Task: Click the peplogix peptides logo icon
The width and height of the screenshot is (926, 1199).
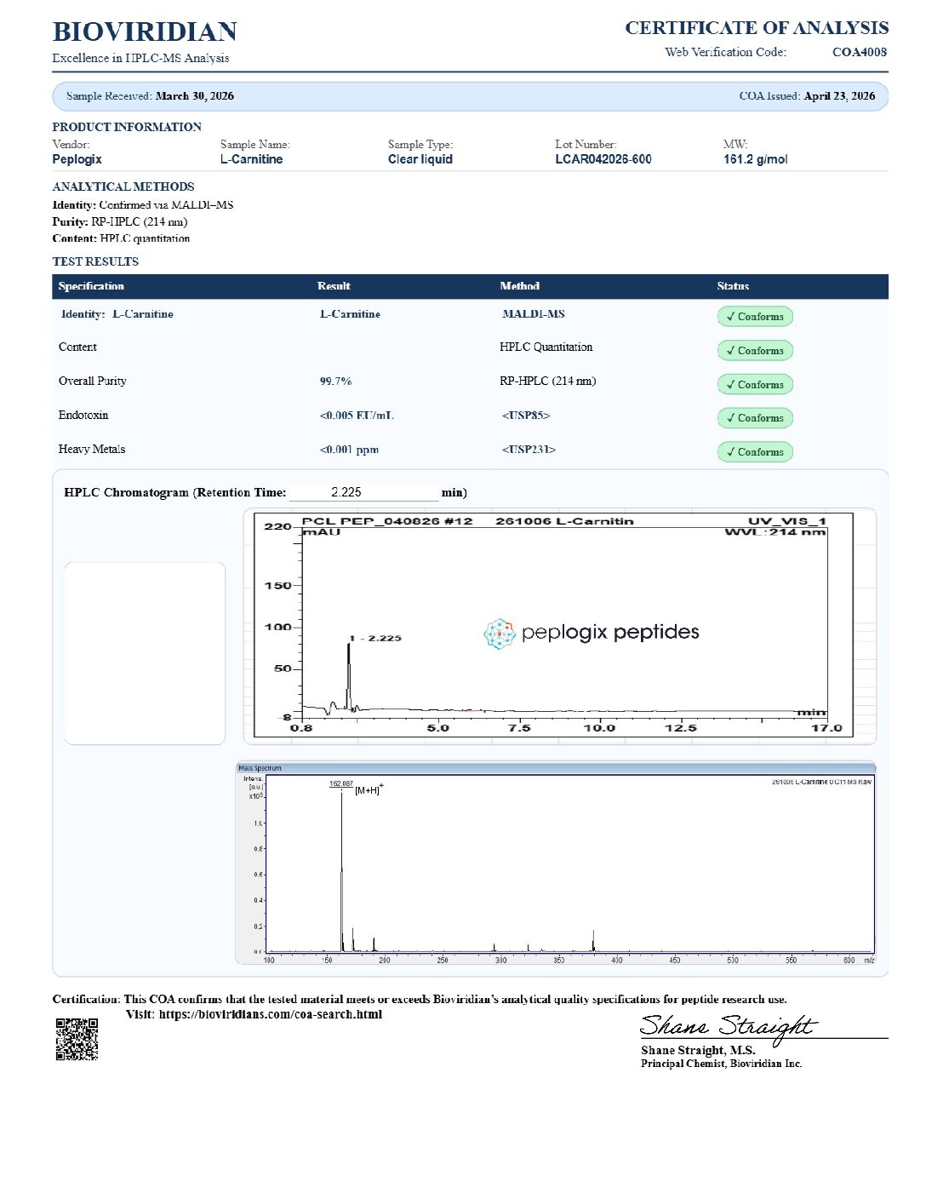Action: coord(500,634)
